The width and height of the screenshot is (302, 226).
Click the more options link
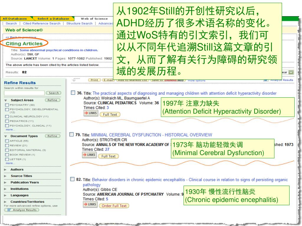(196, 81)
